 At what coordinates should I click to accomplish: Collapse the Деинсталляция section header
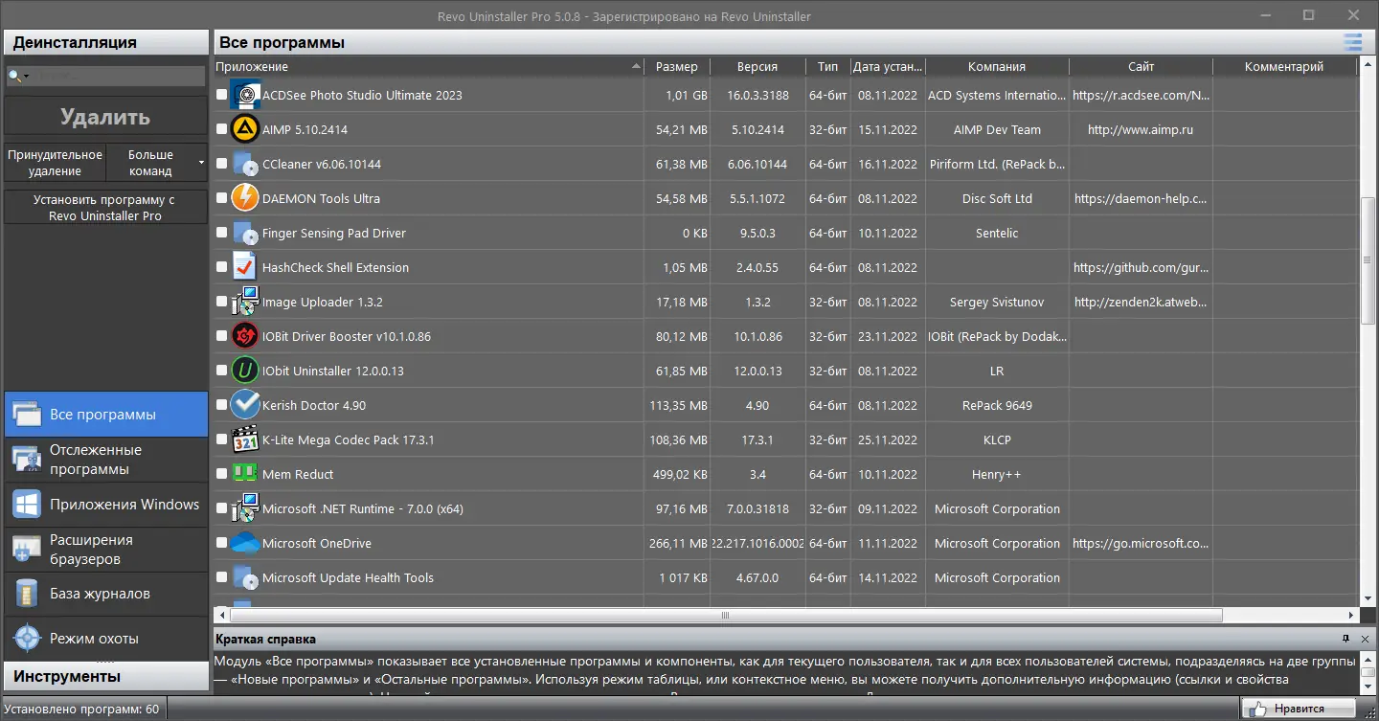(x=105, y=42)
